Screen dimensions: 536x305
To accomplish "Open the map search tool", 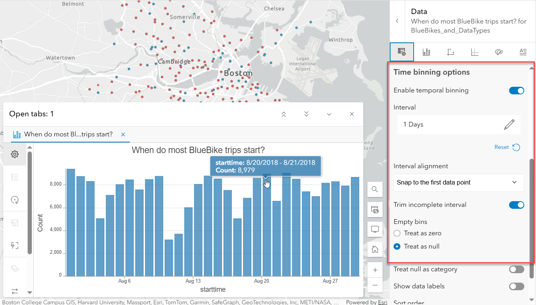I will click(375, 189).
